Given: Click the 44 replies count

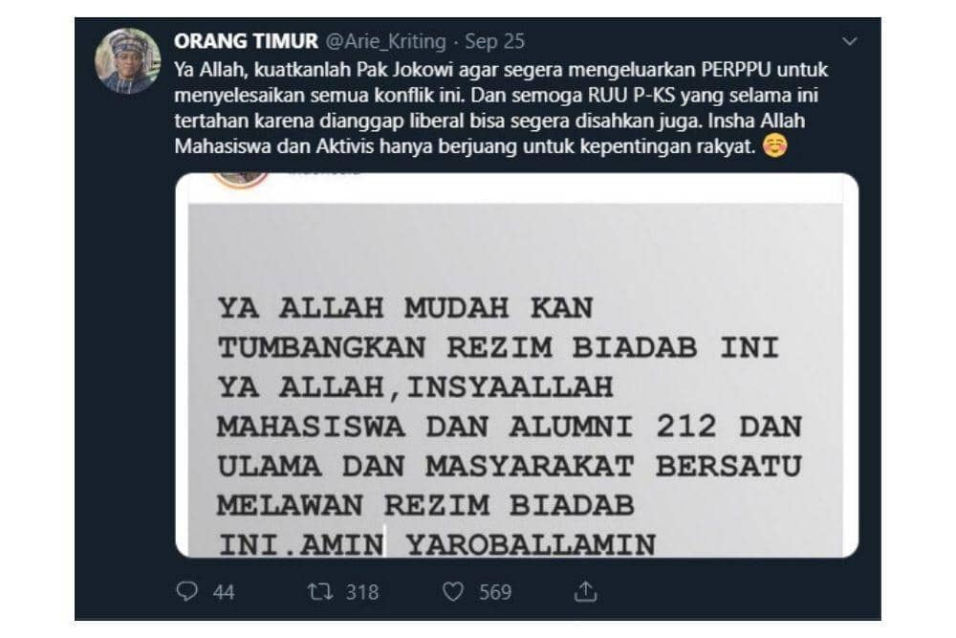Looking at the screenshot, I should pos(224,592).
